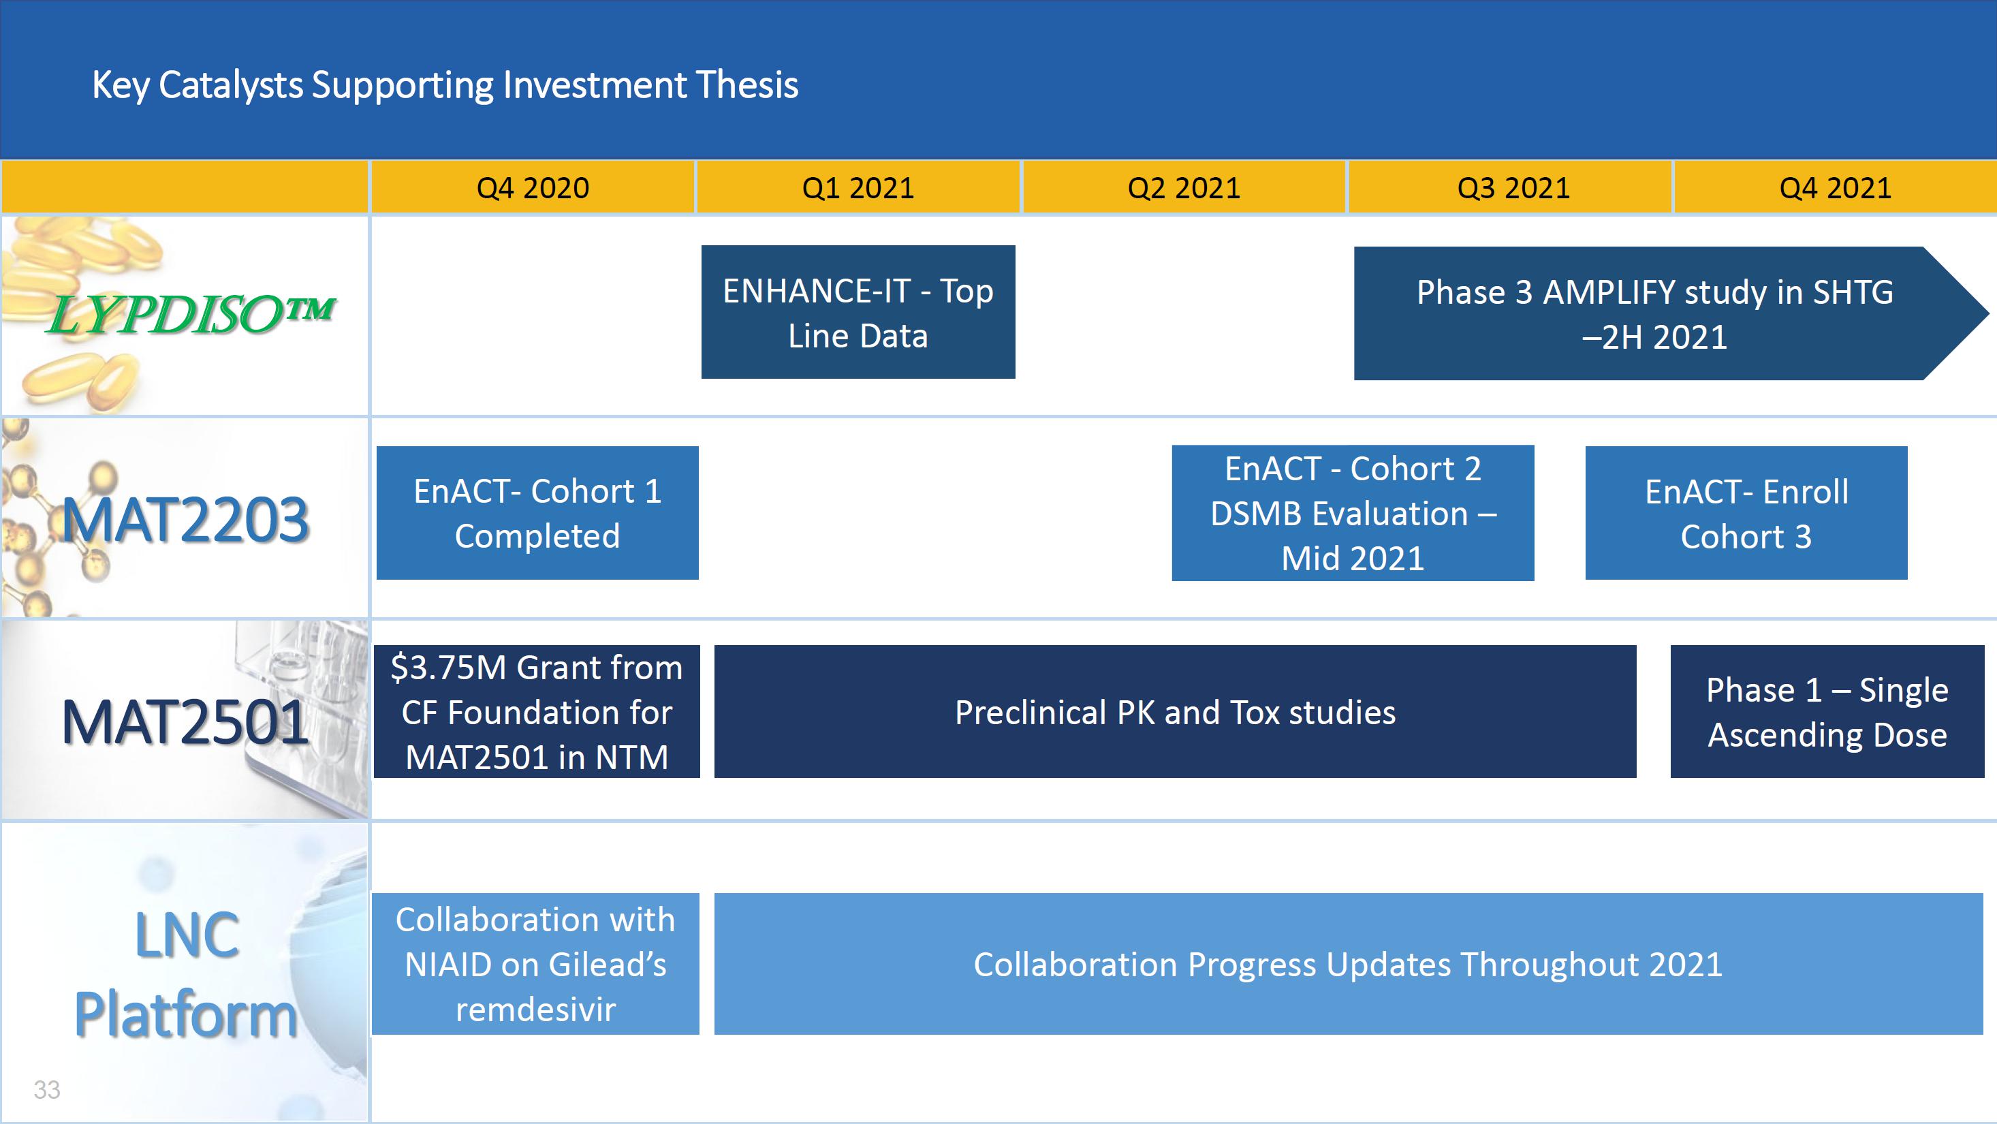This screenshot has width=1997, height=1124.
Task: Select the ENHANCE-IT Top Line Data box
Action: 858,313
